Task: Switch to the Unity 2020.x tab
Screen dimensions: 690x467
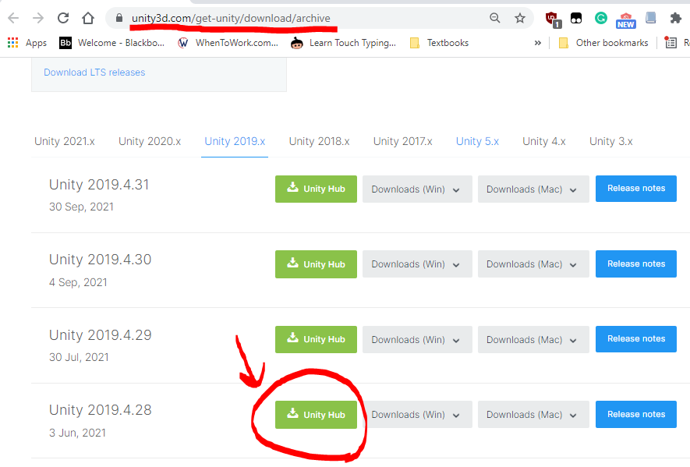Action: [150, 141]
